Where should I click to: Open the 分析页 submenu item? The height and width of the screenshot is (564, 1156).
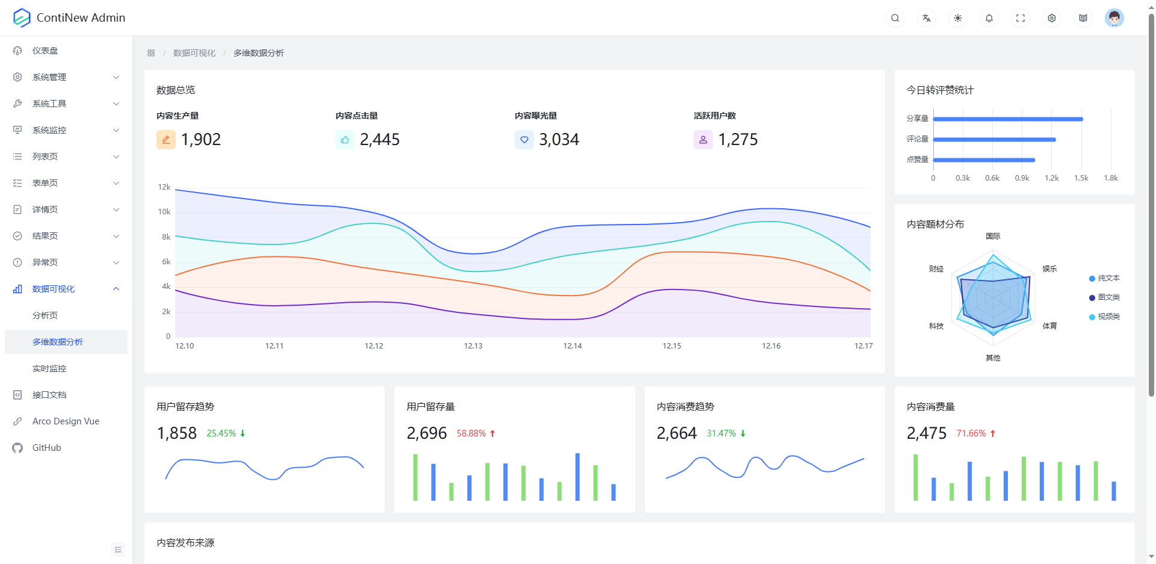click(45, 315)
